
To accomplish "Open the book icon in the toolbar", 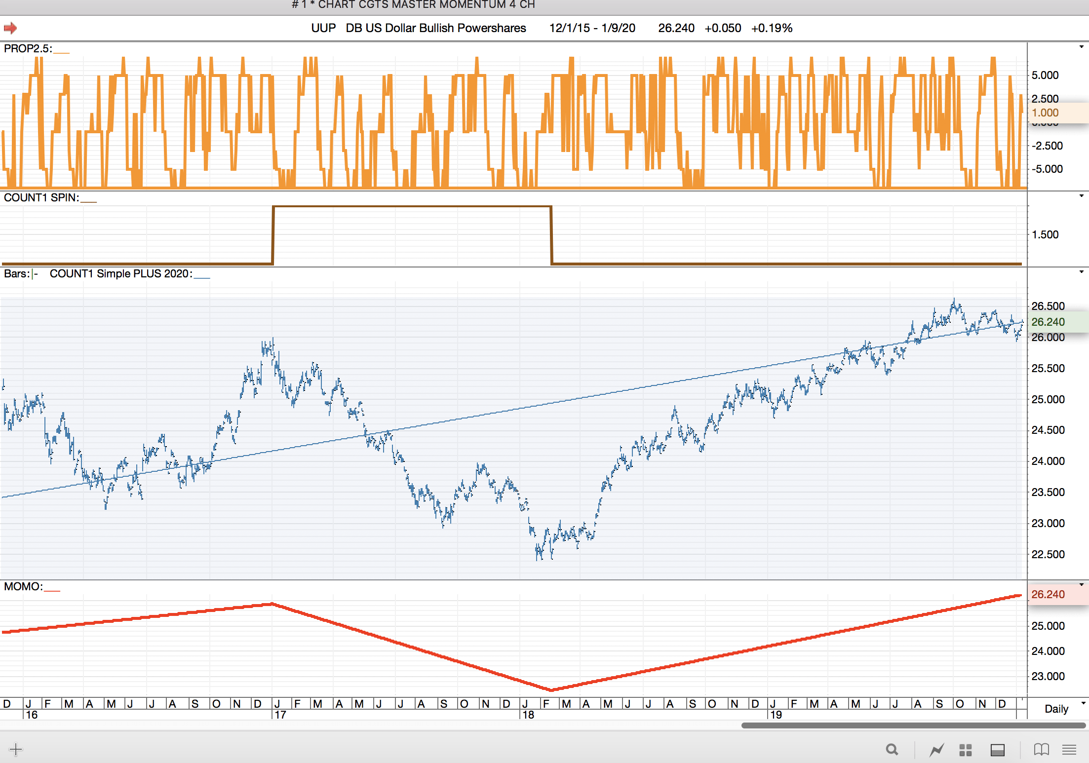I will 1041,750.
